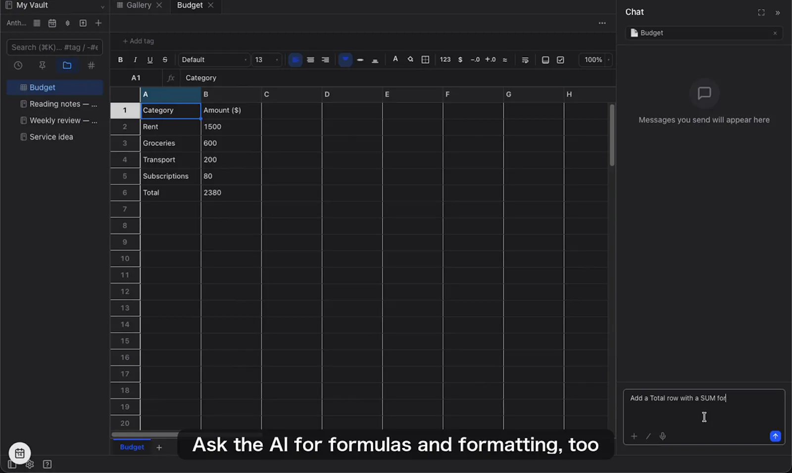The image size is (792, 473).
Task: Select row 7 header
Action: (125, 209)
